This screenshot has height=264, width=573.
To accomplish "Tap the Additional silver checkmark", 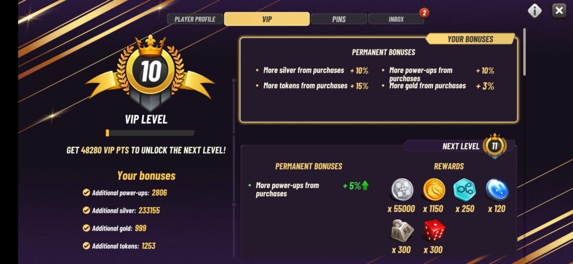I will pos(86,211).
